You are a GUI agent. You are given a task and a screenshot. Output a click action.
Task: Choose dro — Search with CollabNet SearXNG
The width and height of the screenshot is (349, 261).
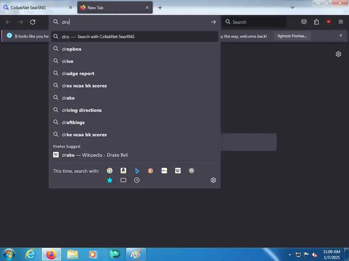click(134, 36)
